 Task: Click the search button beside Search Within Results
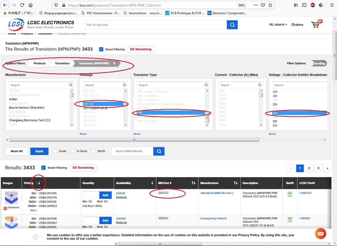159,151
